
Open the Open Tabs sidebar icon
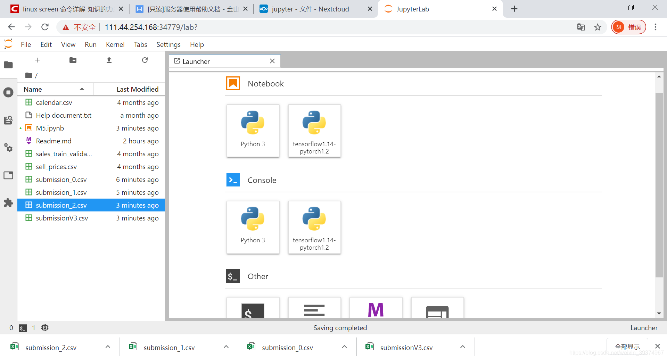pyautogui.click(x=8, y=175)
